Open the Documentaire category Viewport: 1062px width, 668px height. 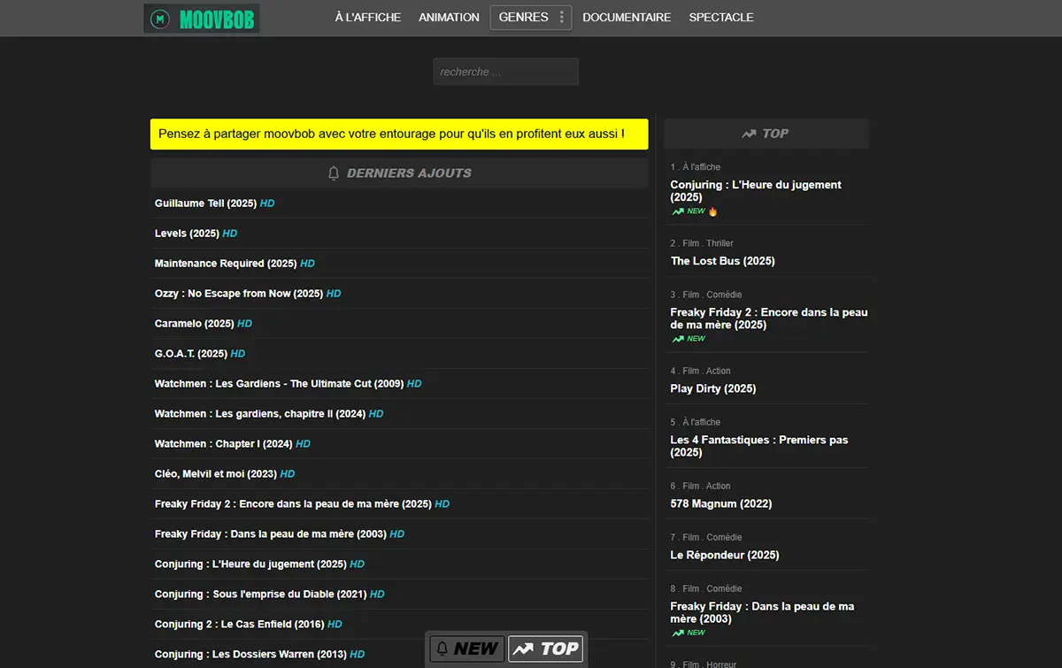pos(627,18)
